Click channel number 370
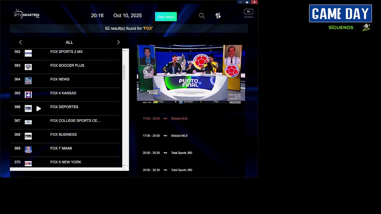This screenshot has width=381, height=214. point(17,162)
